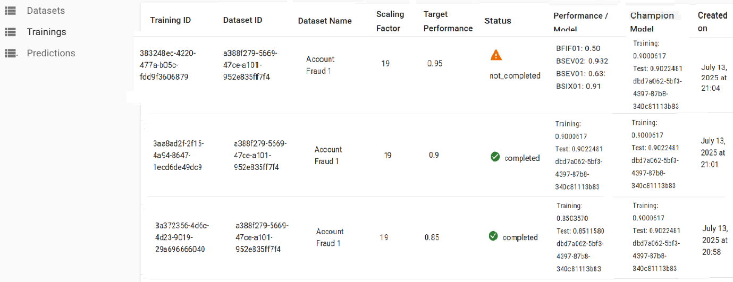Screen dimensions: 733x282
Task: Click the Created on column header
Action: coord(712,22)
